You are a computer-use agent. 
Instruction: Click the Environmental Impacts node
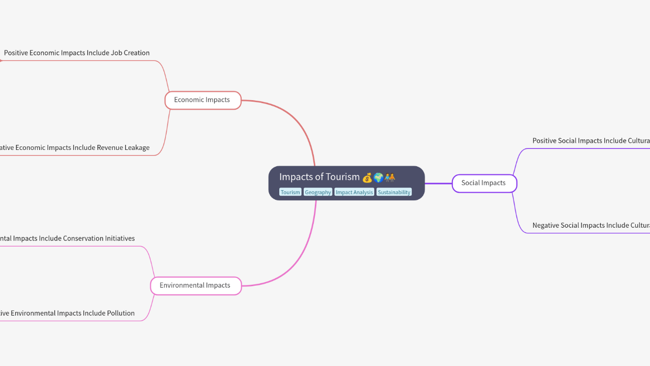click(x=195, y=286)
